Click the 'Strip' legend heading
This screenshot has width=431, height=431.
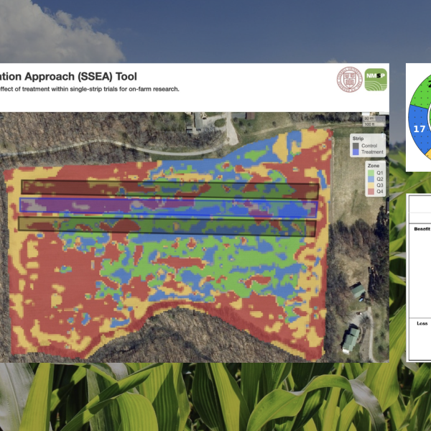click(358, 139)
